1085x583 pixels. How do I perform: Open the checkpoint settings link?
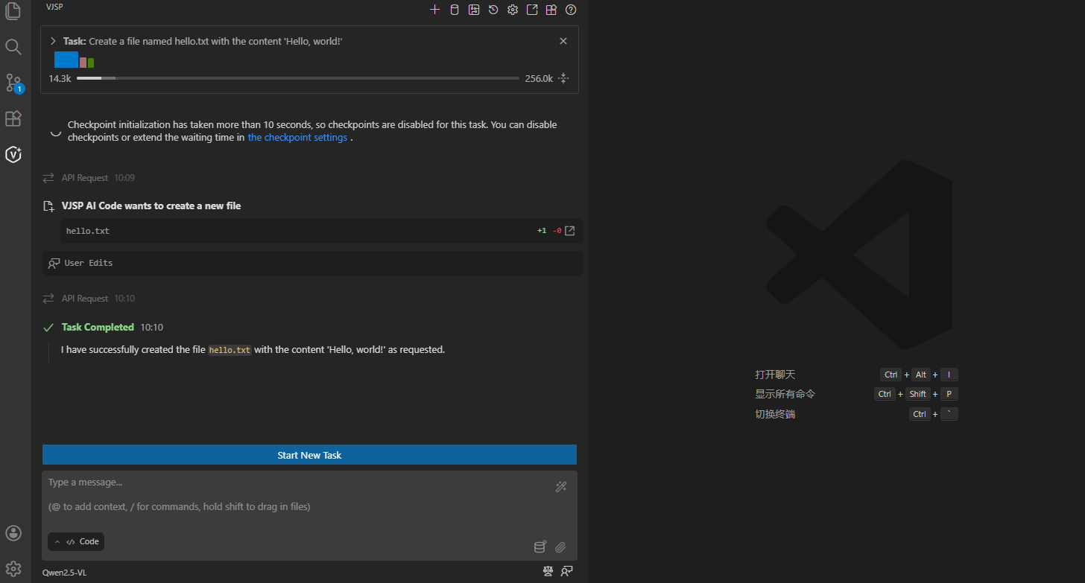pos(297,138)
